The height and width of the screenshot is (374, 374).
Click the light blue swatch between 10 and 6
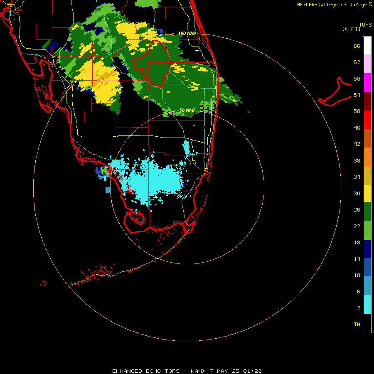point(367,286)
